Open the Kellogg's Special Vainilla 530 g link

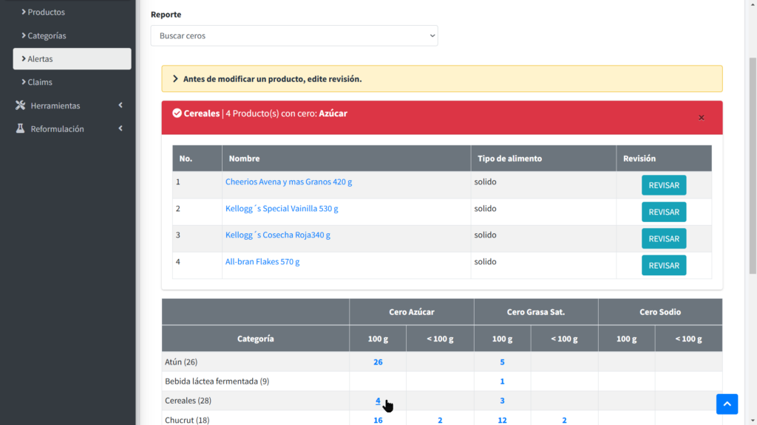point(282,209)
